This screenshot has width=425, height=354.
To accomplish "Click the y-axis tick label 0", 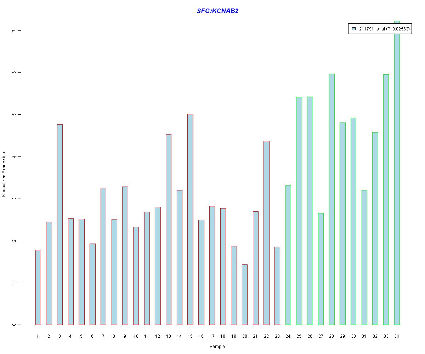I will (14, 325).
